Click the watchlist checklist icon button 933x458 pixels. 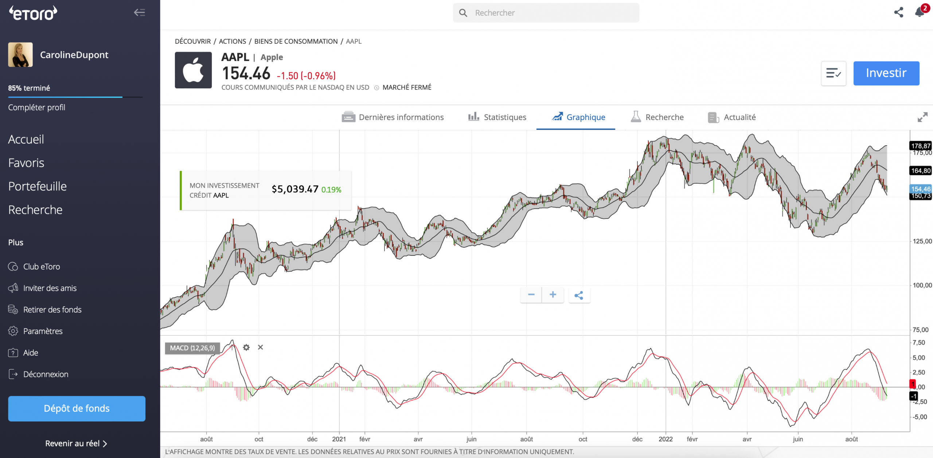coord(834,73)
